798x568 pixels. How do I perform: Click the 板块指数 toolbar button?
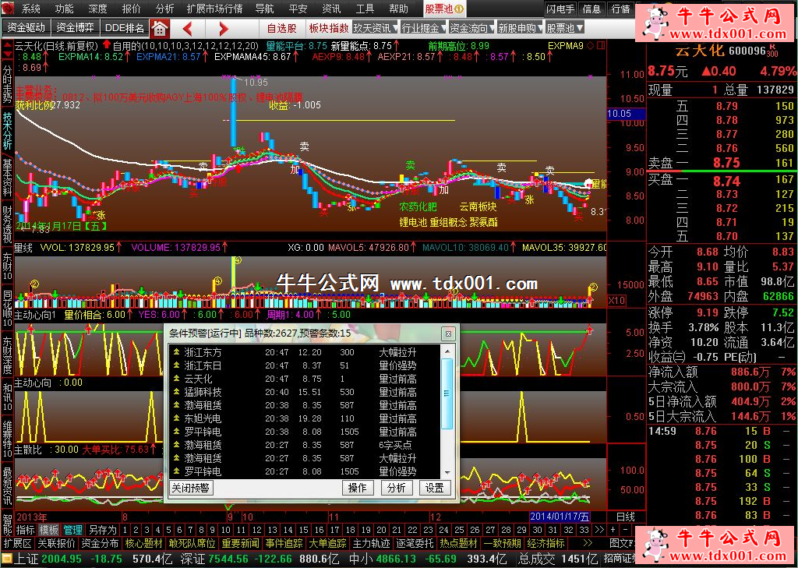pyautogui.click(x=329, y=29)
